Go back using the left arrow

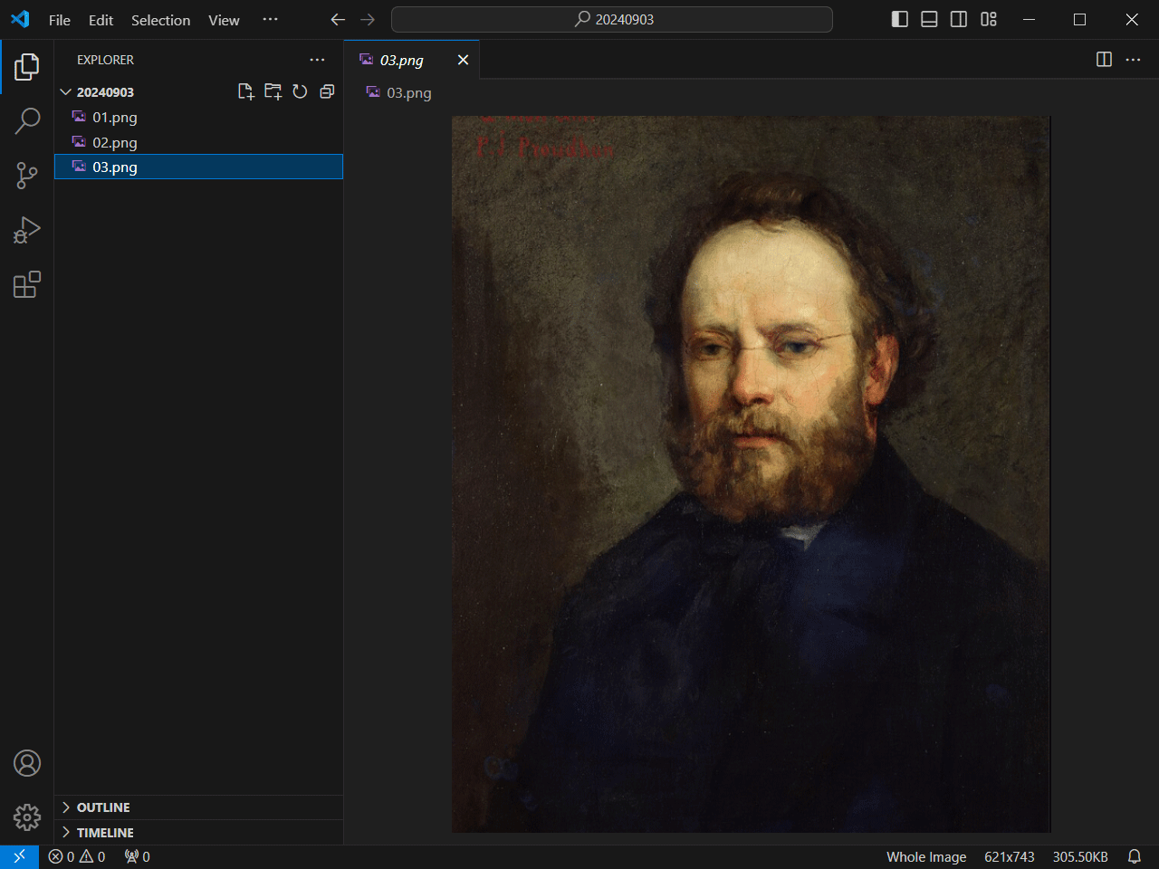tap(338, 19)
